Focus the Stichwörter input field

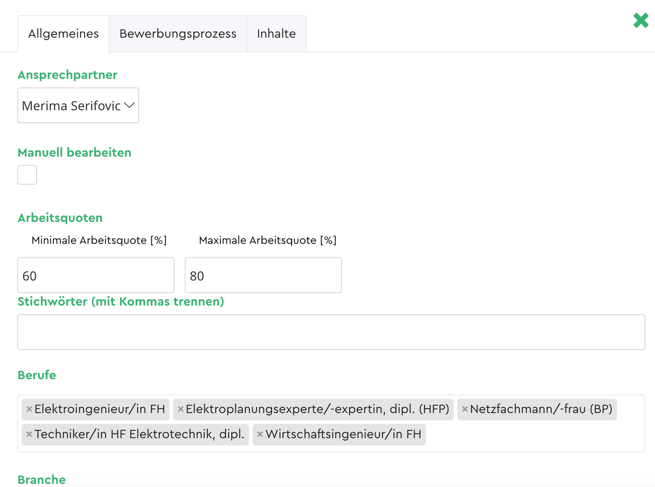click(x=331, y=332)
